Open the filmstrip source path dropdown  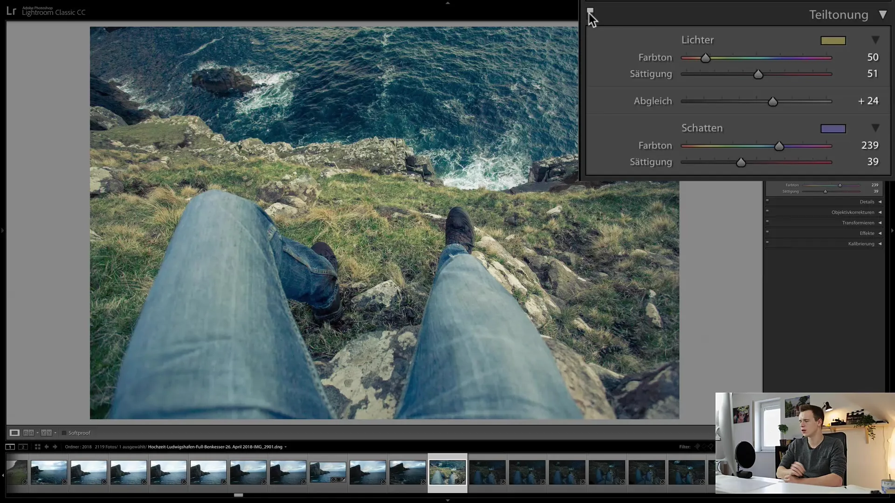285,447
